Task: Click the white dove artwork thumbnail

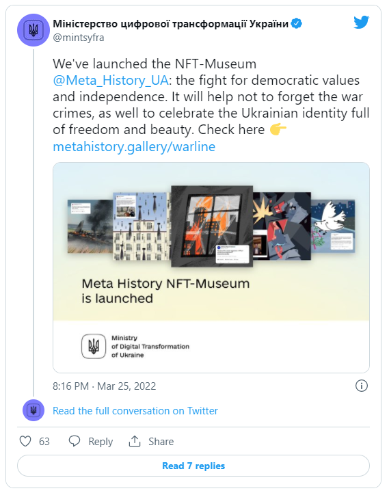Action: coord(333,226)
